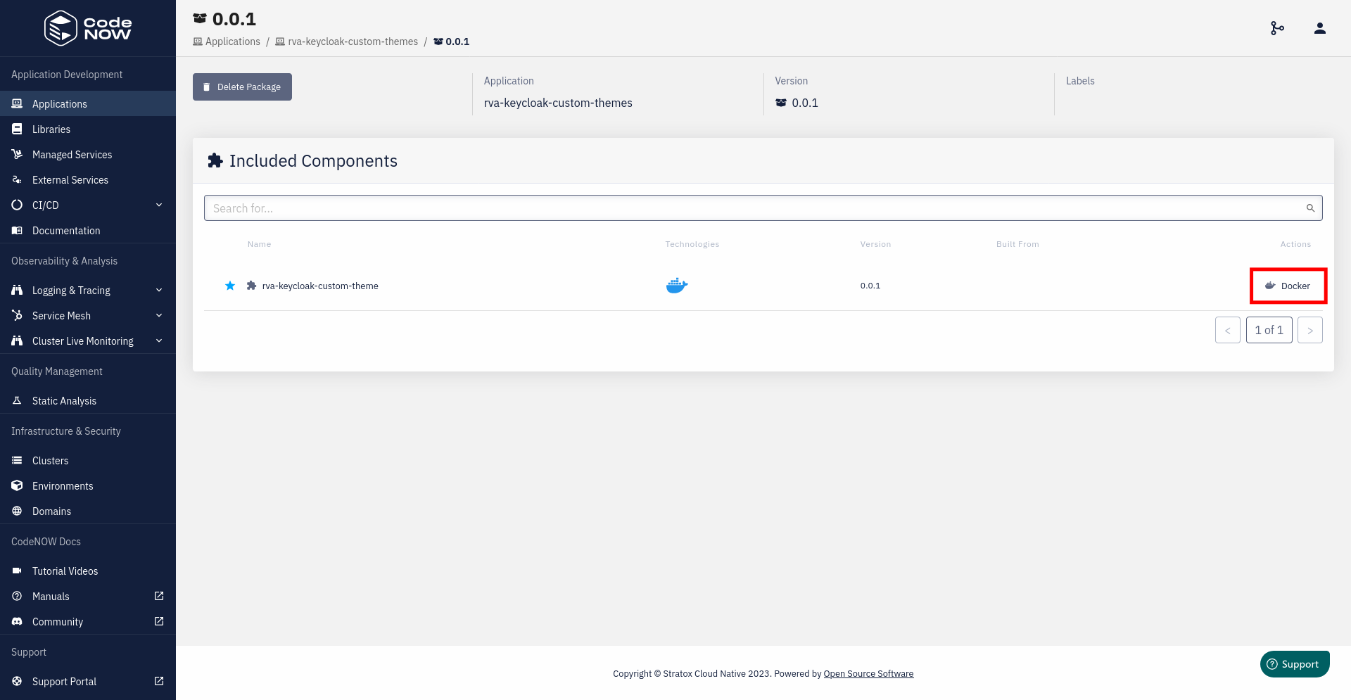Click the puzzle icon beside rva-keycloak-custom-theme
Screen dimensions: 1351x700
251,286
